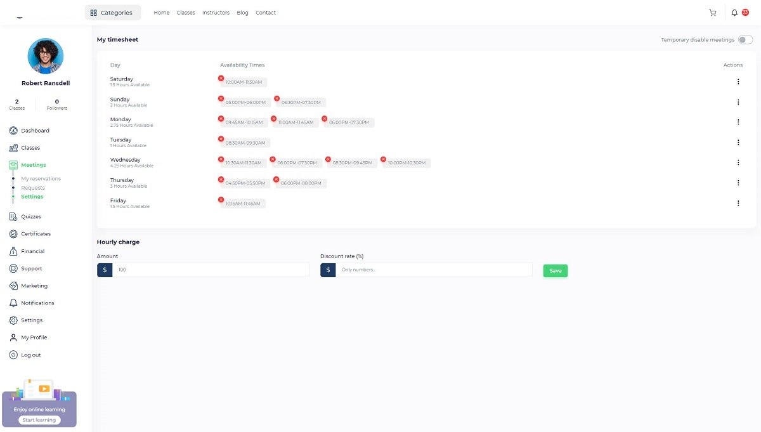
Task: Delete Sunday 06:30PM-07:30PM availability slot
Action: click(x=276, y=98)
